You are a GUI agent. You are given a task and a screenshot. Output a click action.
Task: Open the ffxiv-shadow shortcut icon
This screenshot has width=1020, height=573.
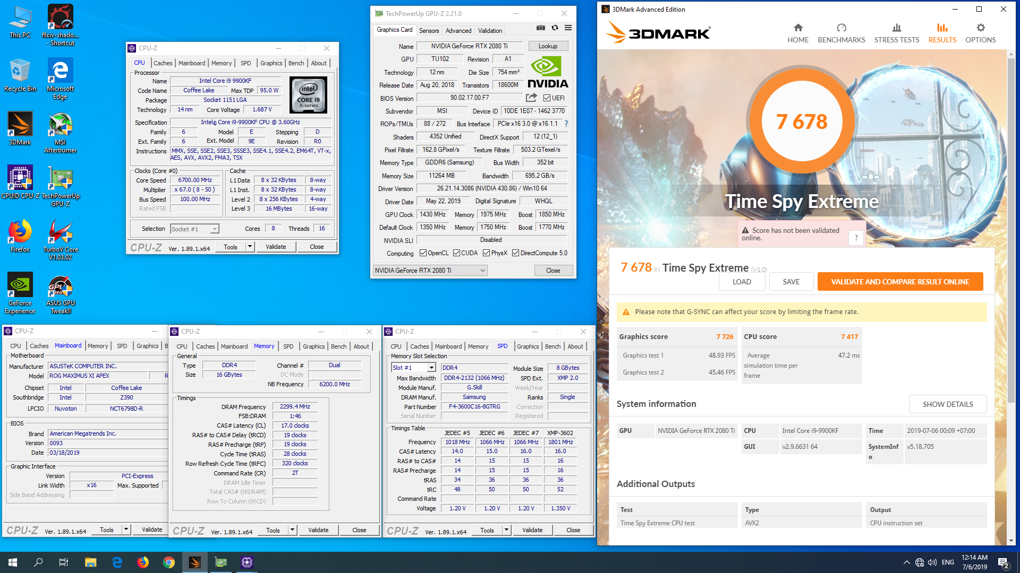click(61, 24)
